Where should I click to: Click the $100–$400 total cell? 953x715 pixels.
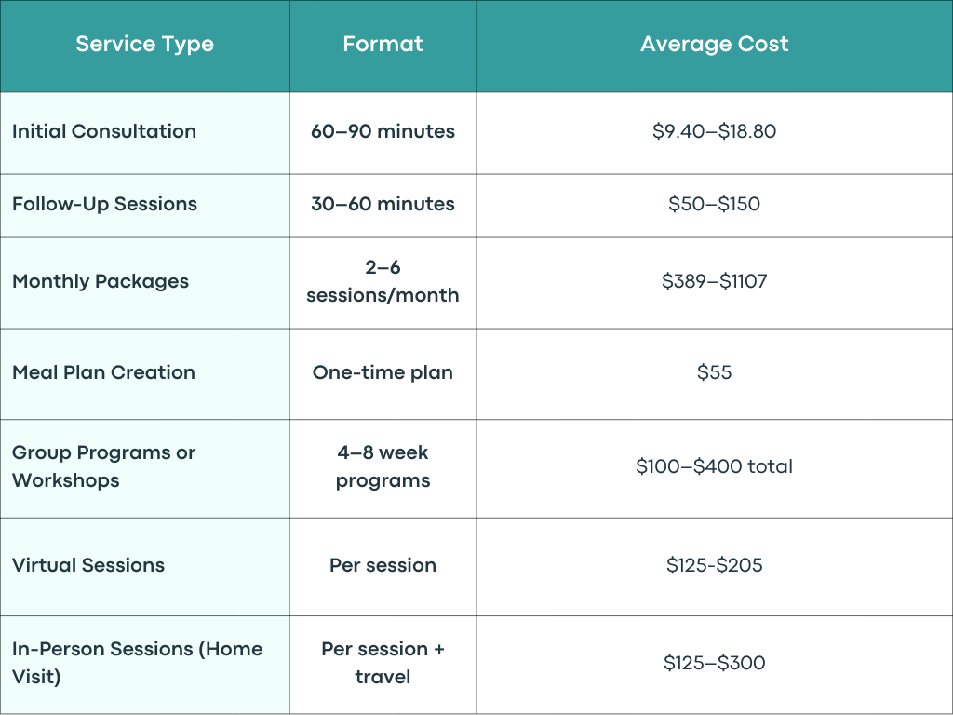click(x=714, y=466)
